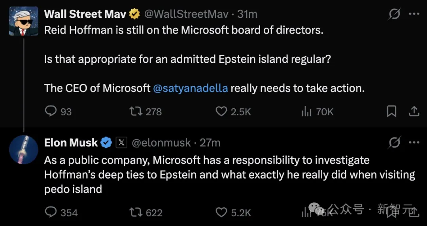Screen dimensions: 427x226
Task: Share Wall Street Mav's tweet
Action: click(414, 112)
